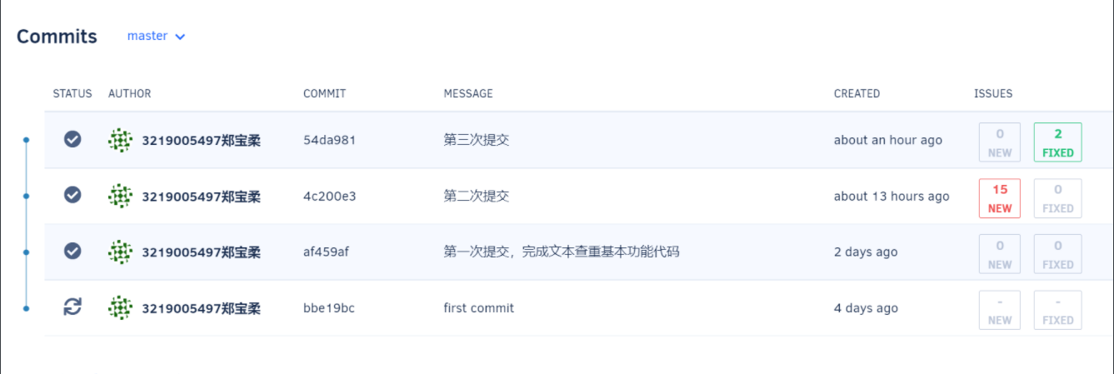
Task: Click the author avatar on the 第三次提交 row
Action: [x=121, y=140]
